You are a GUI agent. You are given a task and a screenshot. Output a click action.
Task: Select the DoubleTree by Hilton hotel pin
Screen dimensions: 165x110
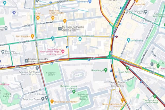(63, 52)
